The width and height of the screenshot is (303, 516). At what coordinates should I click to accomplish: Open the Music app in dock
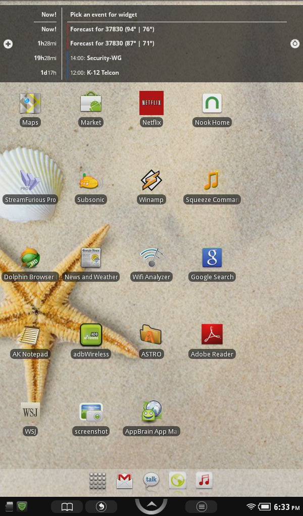tap(205, 481)
